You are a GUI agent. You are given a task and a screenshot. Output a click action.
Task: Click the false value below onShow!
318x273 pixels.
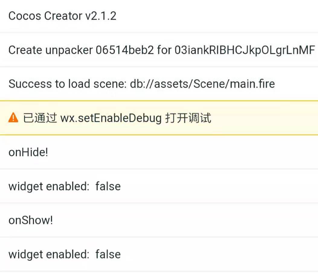pyautogui.click(x=108, y=254)
